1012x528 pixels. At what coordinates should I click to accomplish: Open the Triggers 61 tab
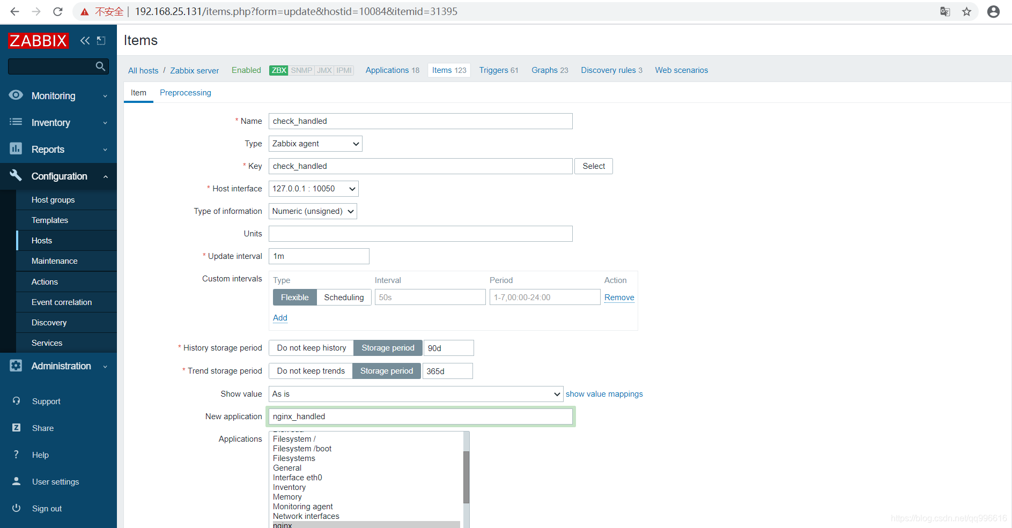point(499,70)
